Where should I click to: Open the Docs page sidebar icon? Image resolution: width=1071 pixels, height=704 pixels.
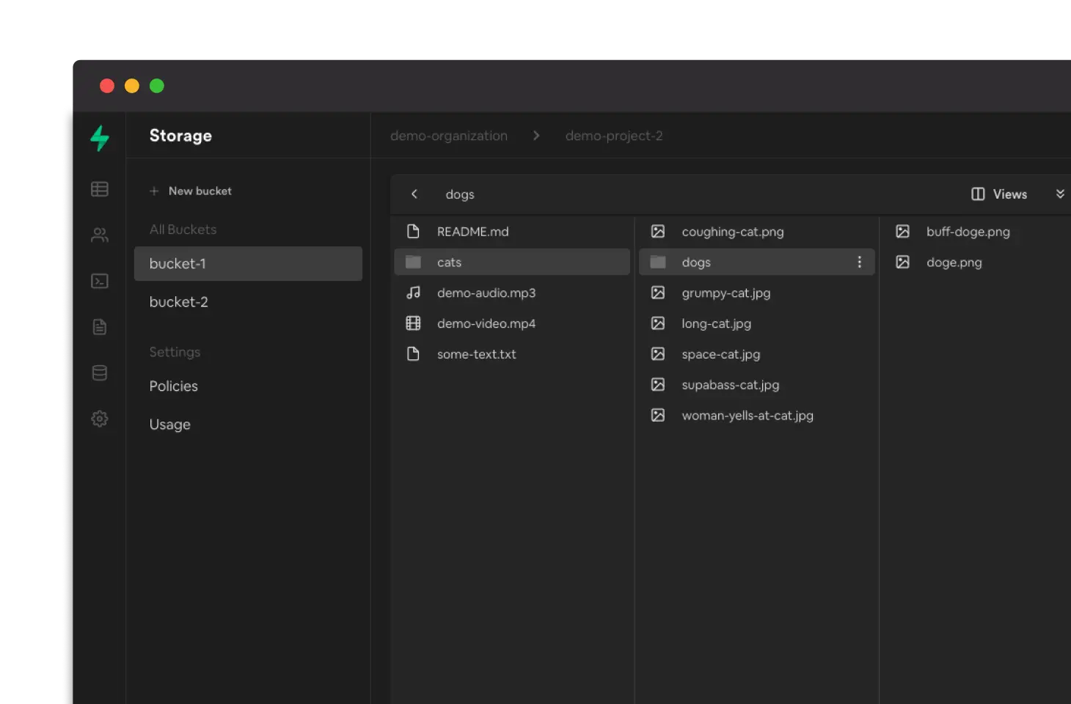[100, 327]
